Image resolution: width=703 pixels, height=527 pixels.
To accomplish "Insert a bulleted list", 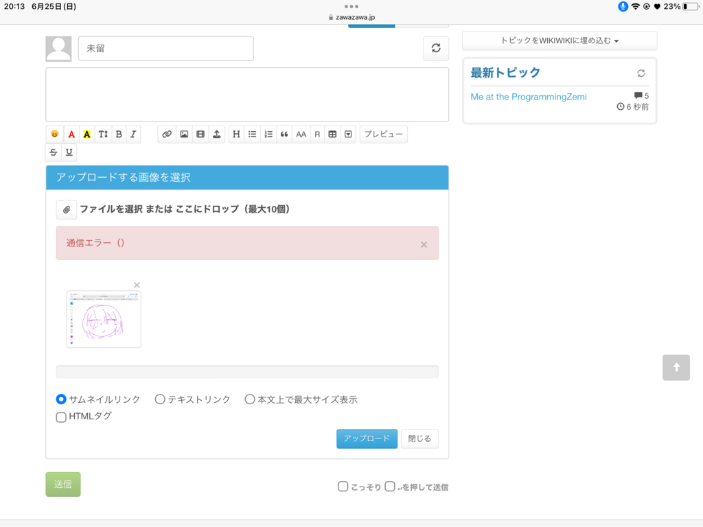I will click(253, 134).
